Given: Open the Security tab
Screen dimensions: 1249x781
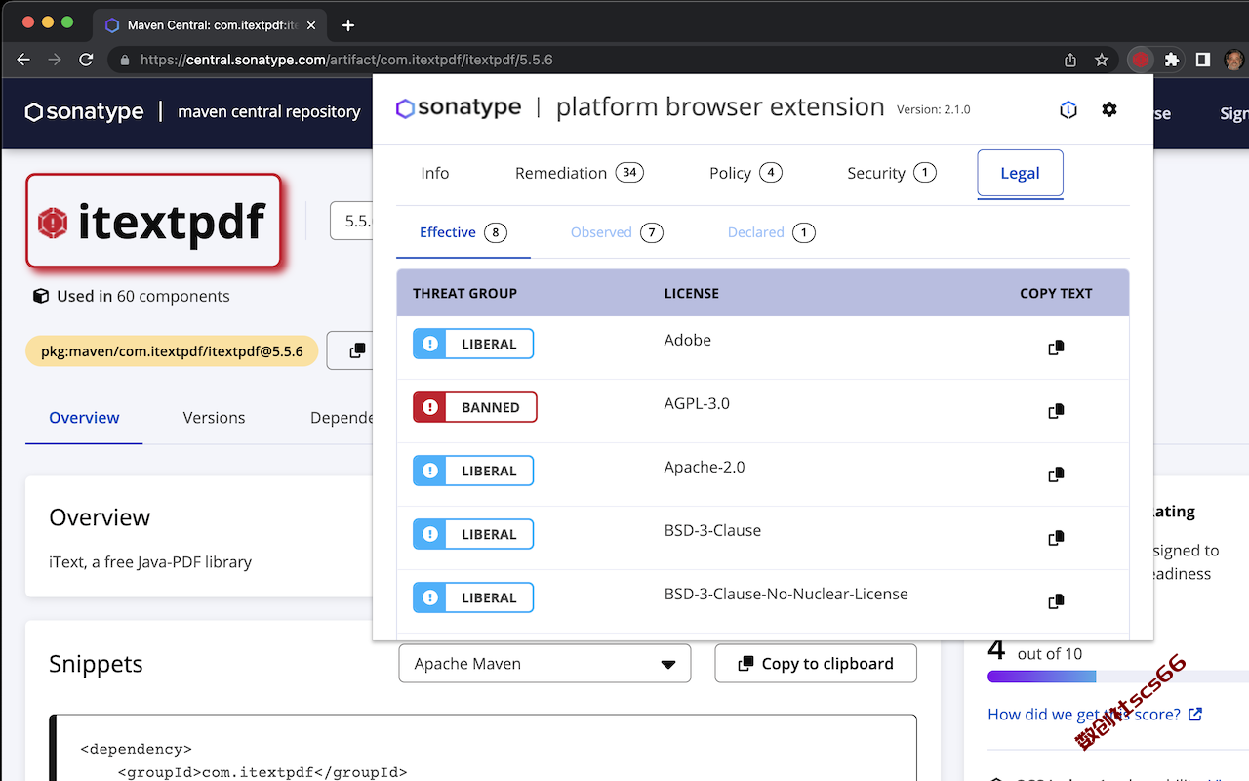Looking at the screenshot, I should [x=892, y=173].
